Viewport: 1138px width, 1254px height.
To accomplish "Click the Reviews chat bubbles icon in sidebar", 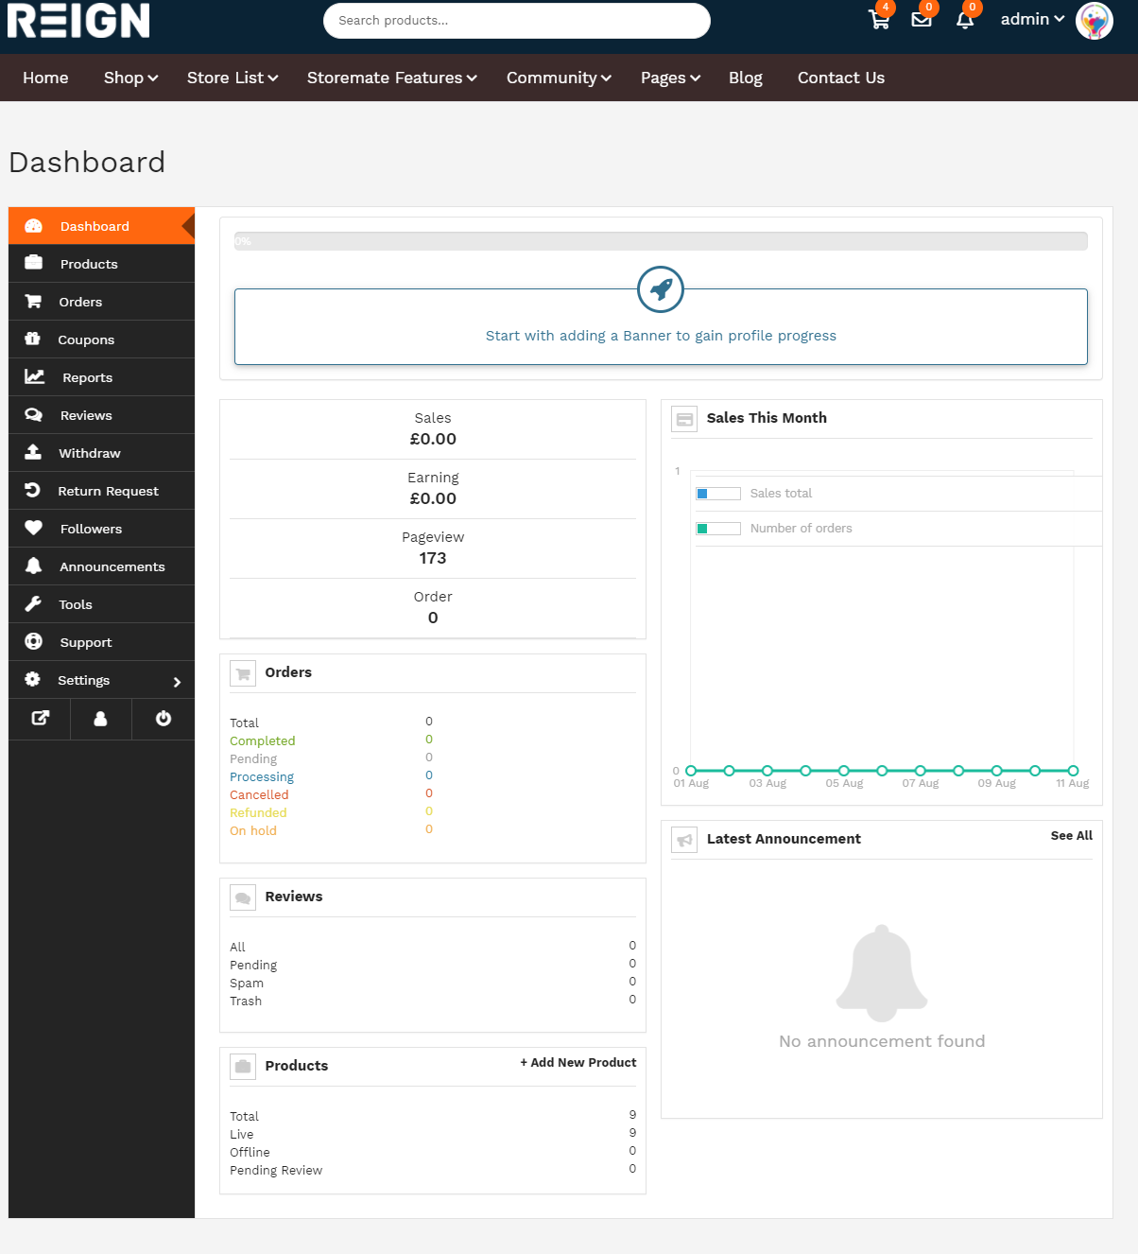I will click(34, 414).
